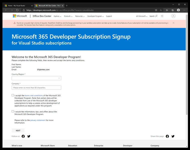Check the information, tips and offers box

[x=13, y=111]
